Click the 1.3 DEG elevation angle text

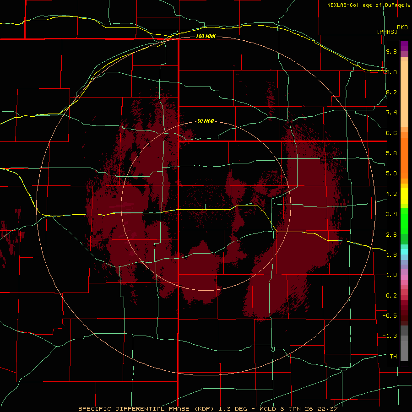(233, 409)
